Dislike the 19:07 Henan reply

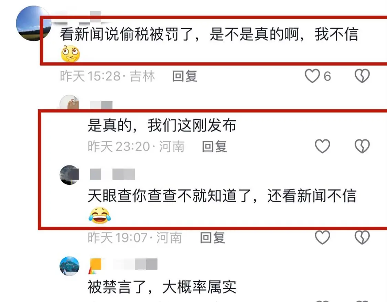362,237
